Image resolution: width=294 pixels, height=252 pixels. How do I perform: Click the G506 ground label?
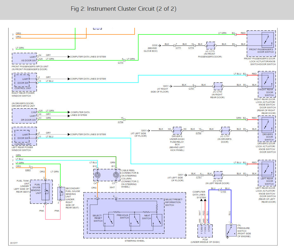point(155,45)
